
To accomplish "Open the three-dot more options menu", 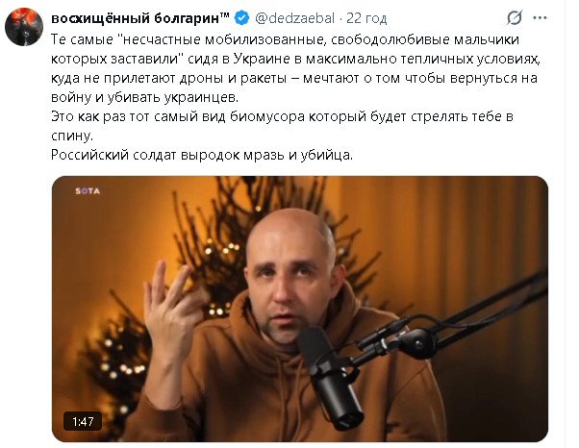I will point(541,17).
